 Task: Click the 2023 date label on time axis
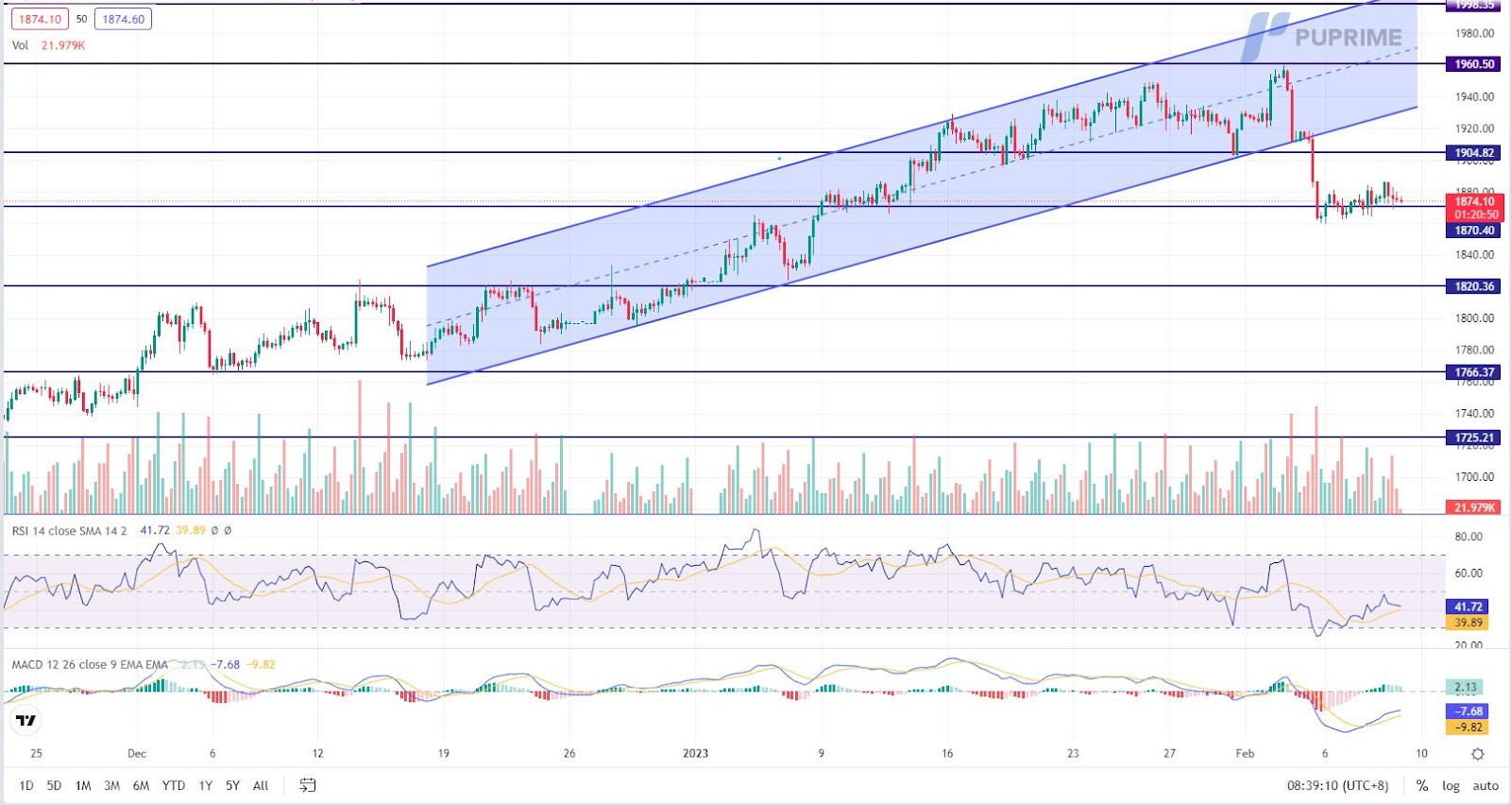pyautogui.click(x=695, y=753)
